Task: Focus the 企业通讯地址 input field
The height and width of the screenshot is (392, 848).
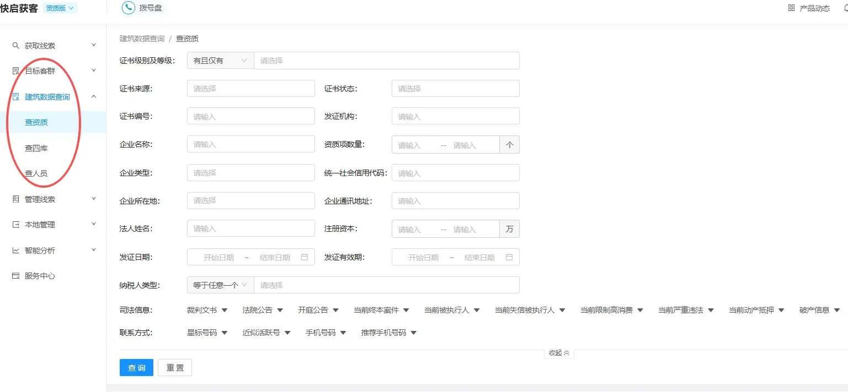Action: (x=456, y=200)
